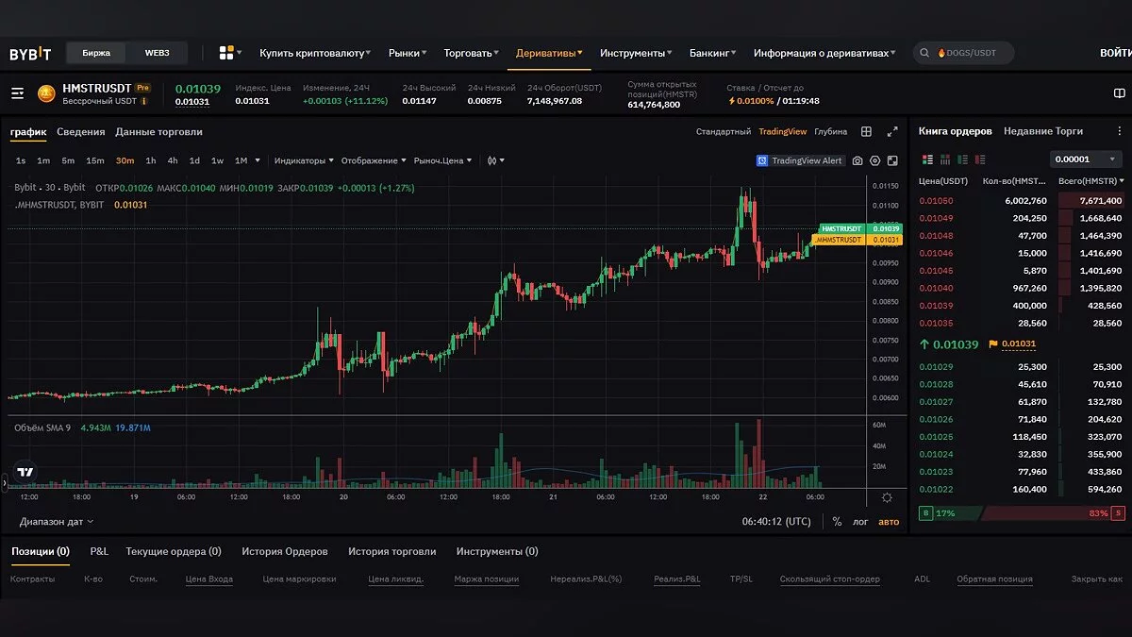
Task: Select the 5m timeframe
Action: (x=68, y=160)
